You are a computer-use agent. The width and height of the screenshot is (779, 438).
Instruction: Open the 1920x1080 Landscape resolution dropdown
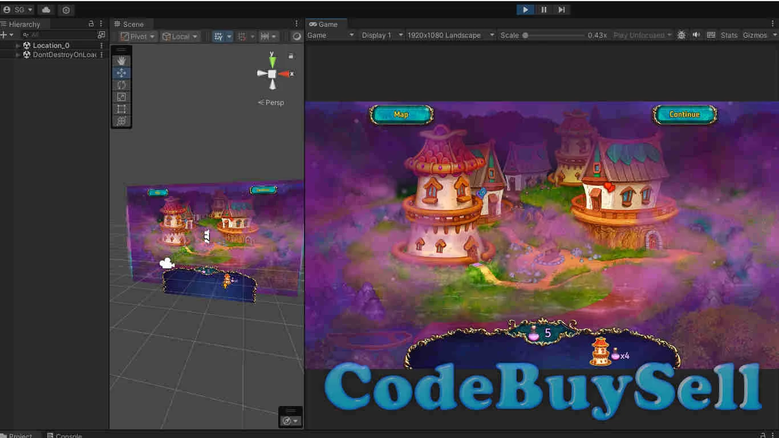coord(451,35)
